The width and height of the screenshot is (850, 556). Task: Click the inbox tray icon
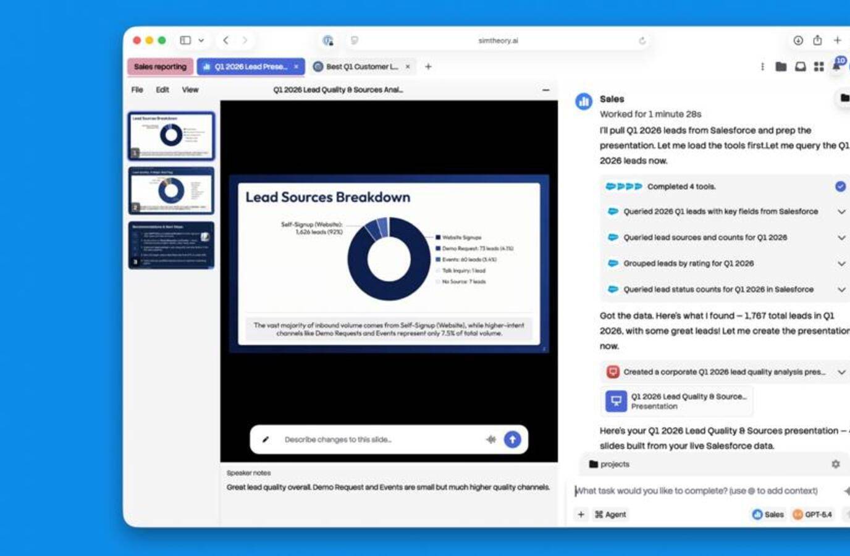pyautogui.click(x=800, y=67)
